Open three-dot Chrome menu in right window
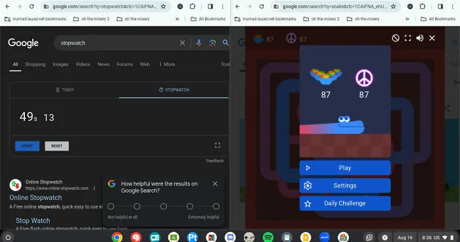This screenshot has height=242, width=460. point(452,6)
